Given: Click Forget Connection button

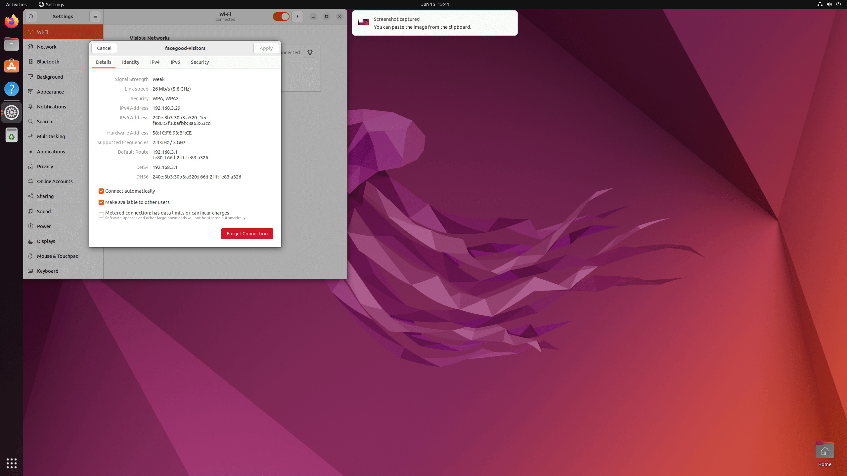Looking at the screenshot, I should point(247,234).
